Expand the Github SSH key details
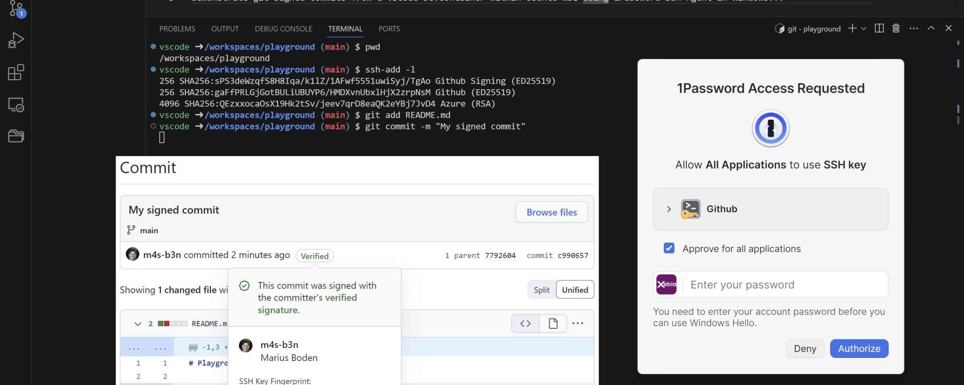Viewport: 964px width, 385px height. 669,210
